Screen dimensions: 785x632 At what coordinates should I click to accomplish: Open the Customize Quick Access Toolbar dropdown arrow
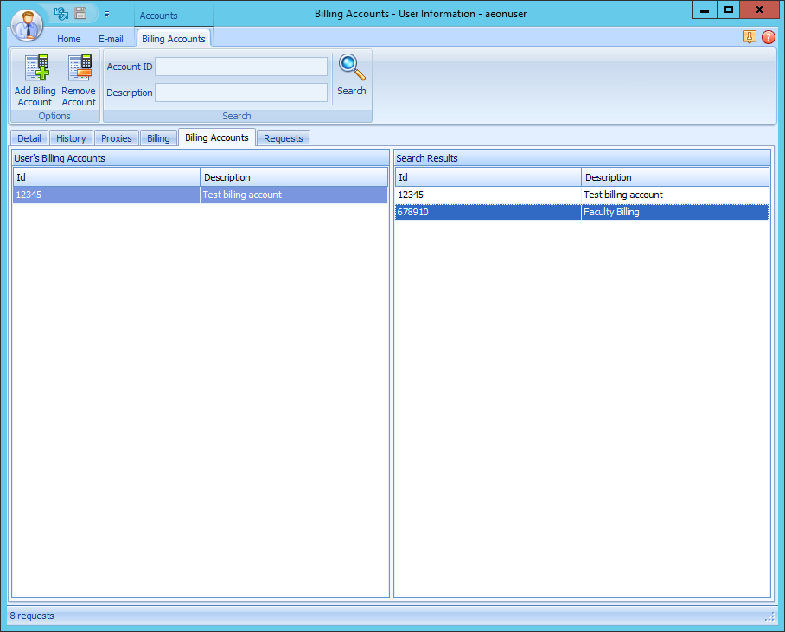click(x=106, y=15)
